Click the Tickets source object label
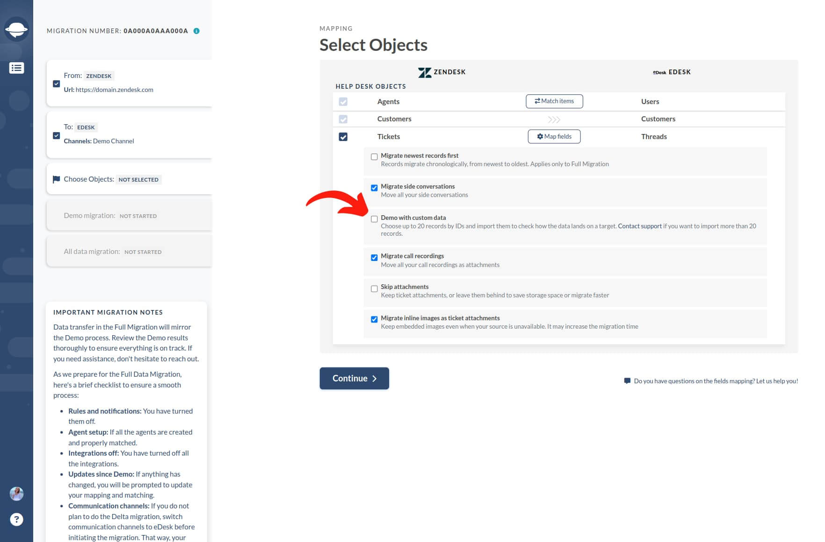The height and width of the screenshot is (542, 825). pos(389,137)
